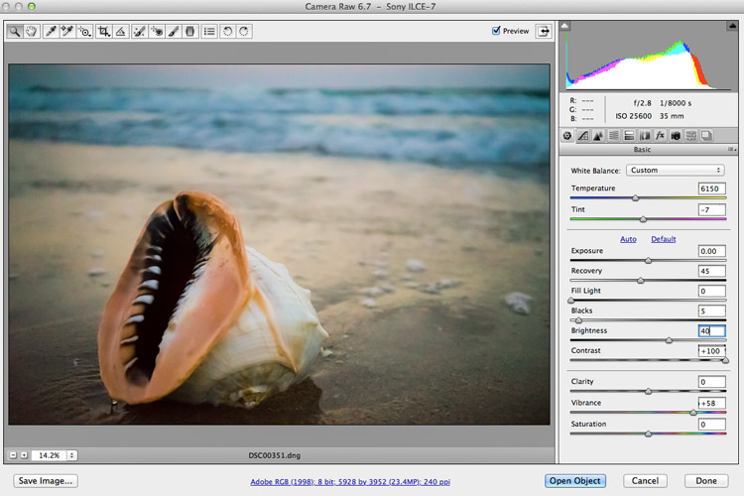This screenshot has height=496, width=744.
Task: Rotate image 90° counterclockwise
Action: (228, 32)
